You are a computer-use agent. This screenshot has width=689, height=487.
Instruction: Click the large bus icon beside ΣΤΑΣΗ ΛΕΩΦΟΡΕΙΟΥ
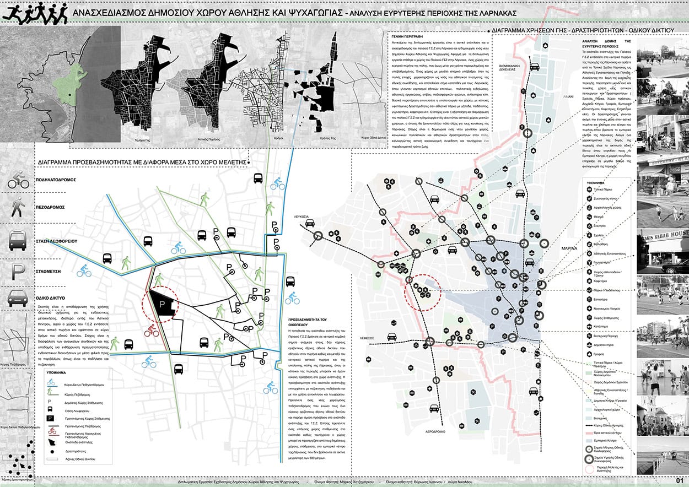pos(18,241)
